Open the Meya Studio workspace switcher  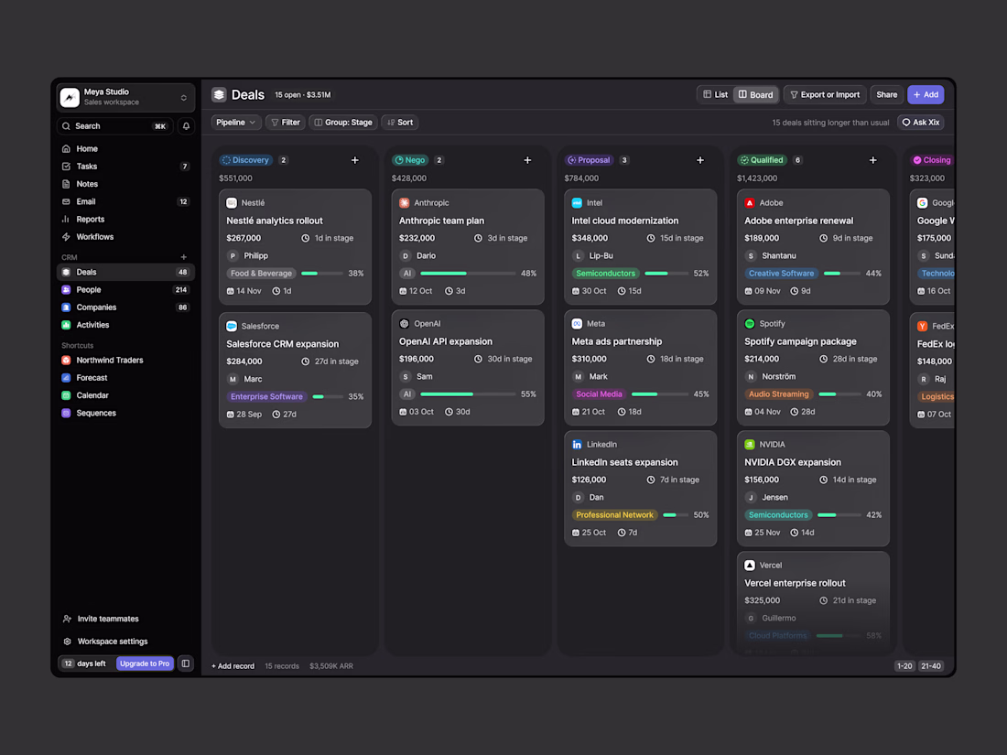tap(126, 97)
